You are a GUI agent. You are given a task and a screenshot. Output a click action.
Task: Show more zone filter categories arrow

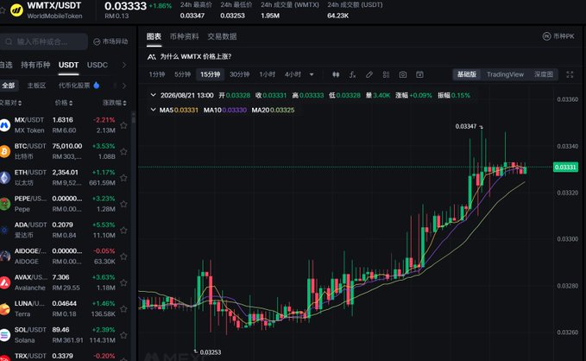pos(124,85)
